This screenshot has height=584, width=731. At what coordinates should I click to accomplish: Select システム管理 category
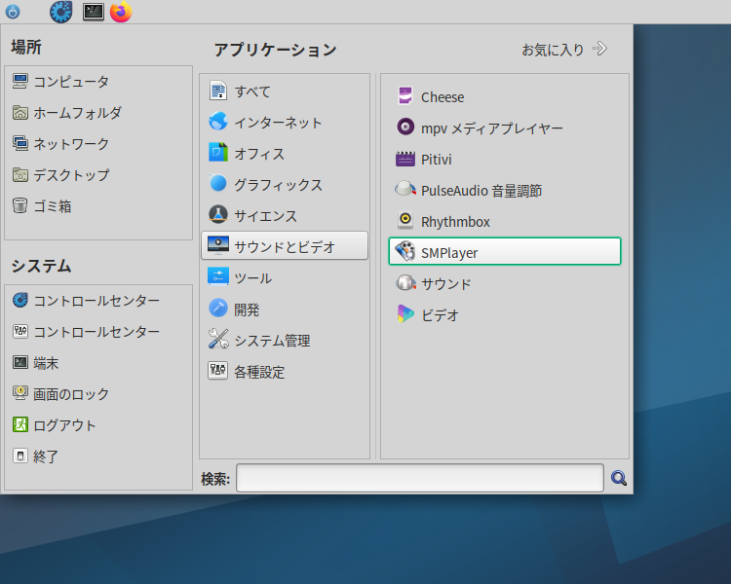click(285, 341)
